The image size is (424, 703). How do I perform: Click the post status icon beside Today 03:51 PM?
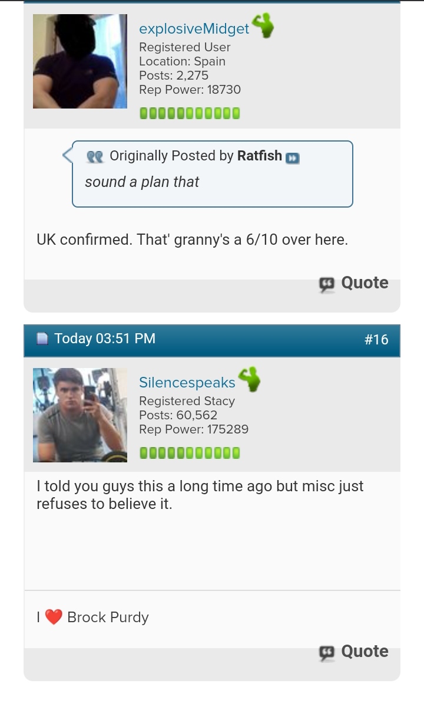point(42,338)
